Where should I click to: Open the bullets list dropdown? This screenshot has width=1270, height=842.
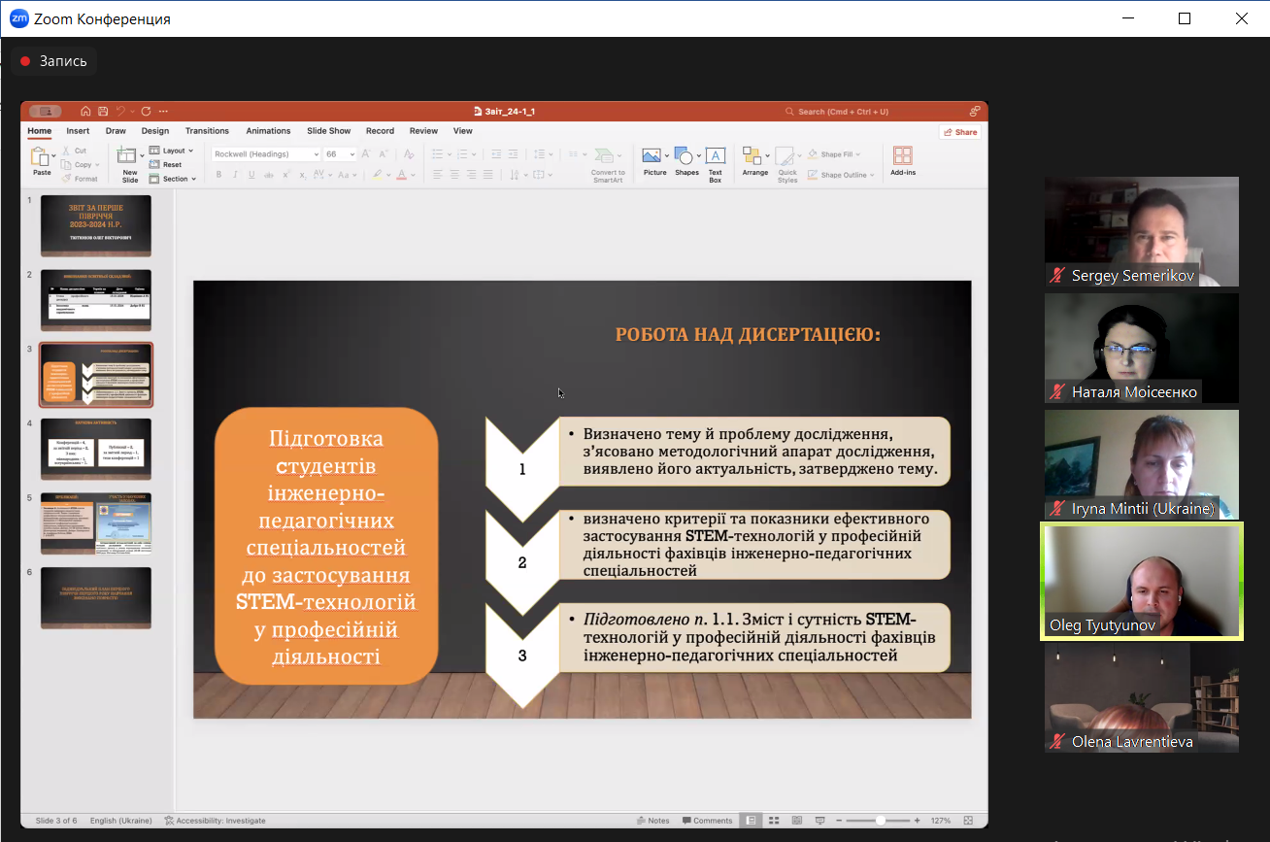450,153
